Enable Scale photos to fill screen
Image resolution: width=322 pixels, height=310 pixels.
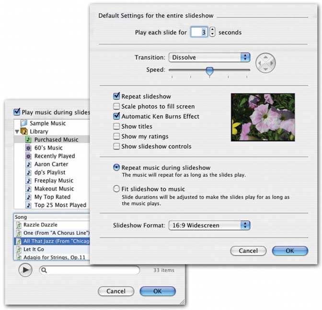[x=116, y=106]
